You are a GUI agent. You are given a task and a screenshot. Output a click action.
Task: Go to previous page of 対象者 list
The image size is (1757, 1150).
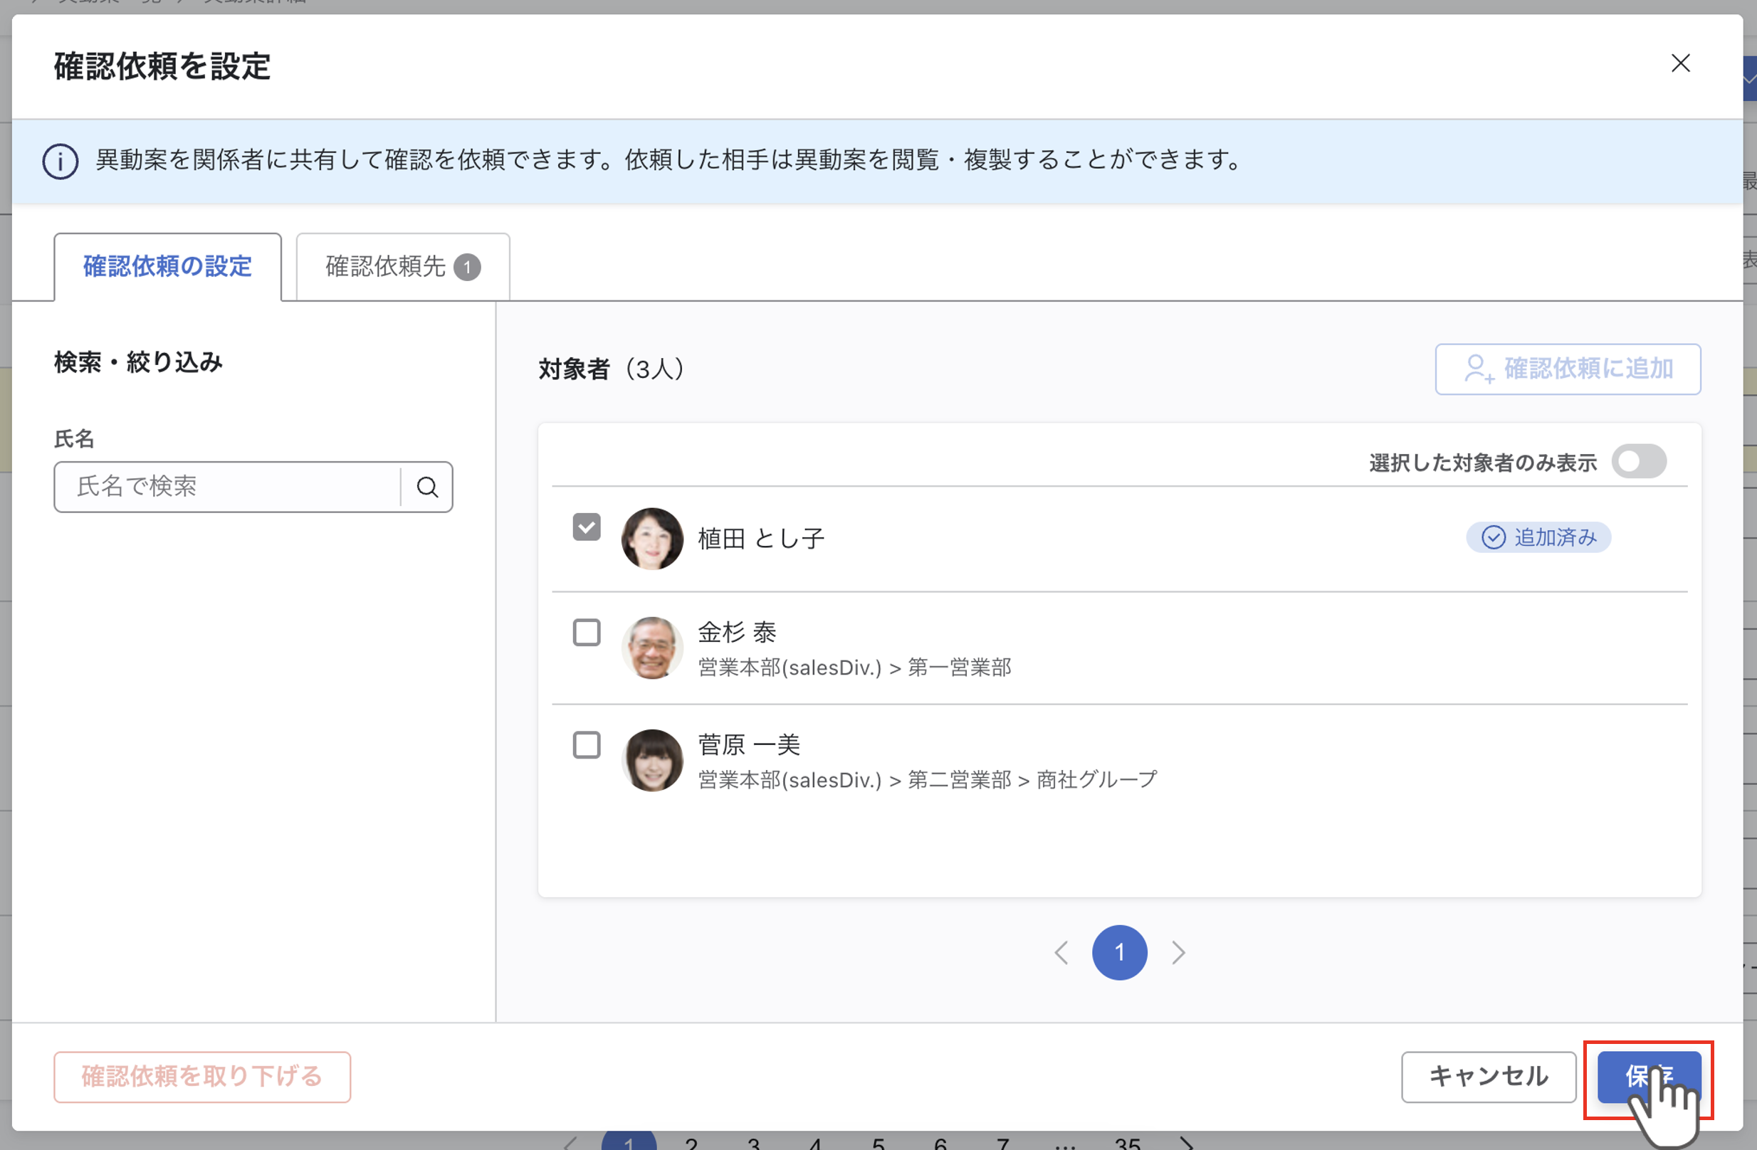[1061, 953]
